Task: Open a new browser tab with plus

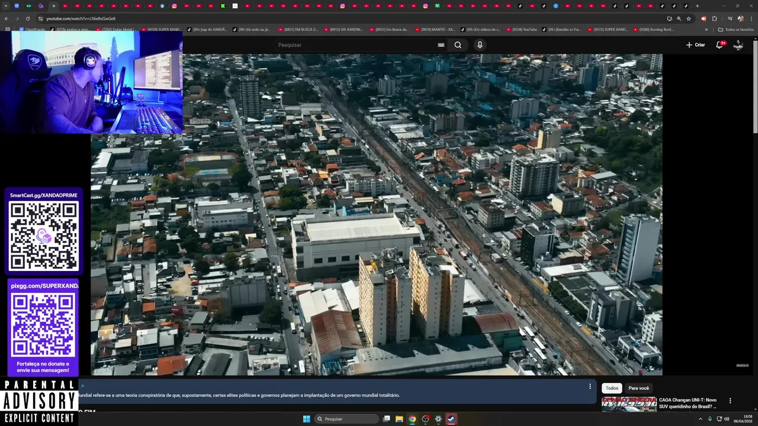Action: point(697,6)
